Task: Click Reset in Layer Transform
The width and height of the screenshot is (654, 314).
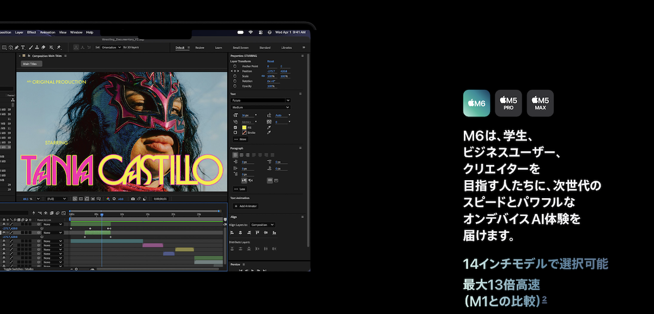Action: [270, 61]
